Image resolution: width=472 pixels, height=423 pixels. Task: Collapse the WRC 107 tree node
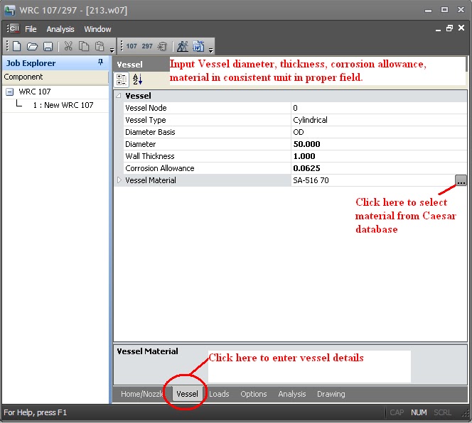click(10, 92)
